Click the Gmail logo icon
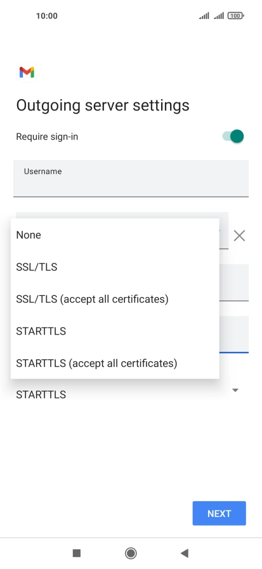This screenshot has height=569, width=262. point(27,72)
